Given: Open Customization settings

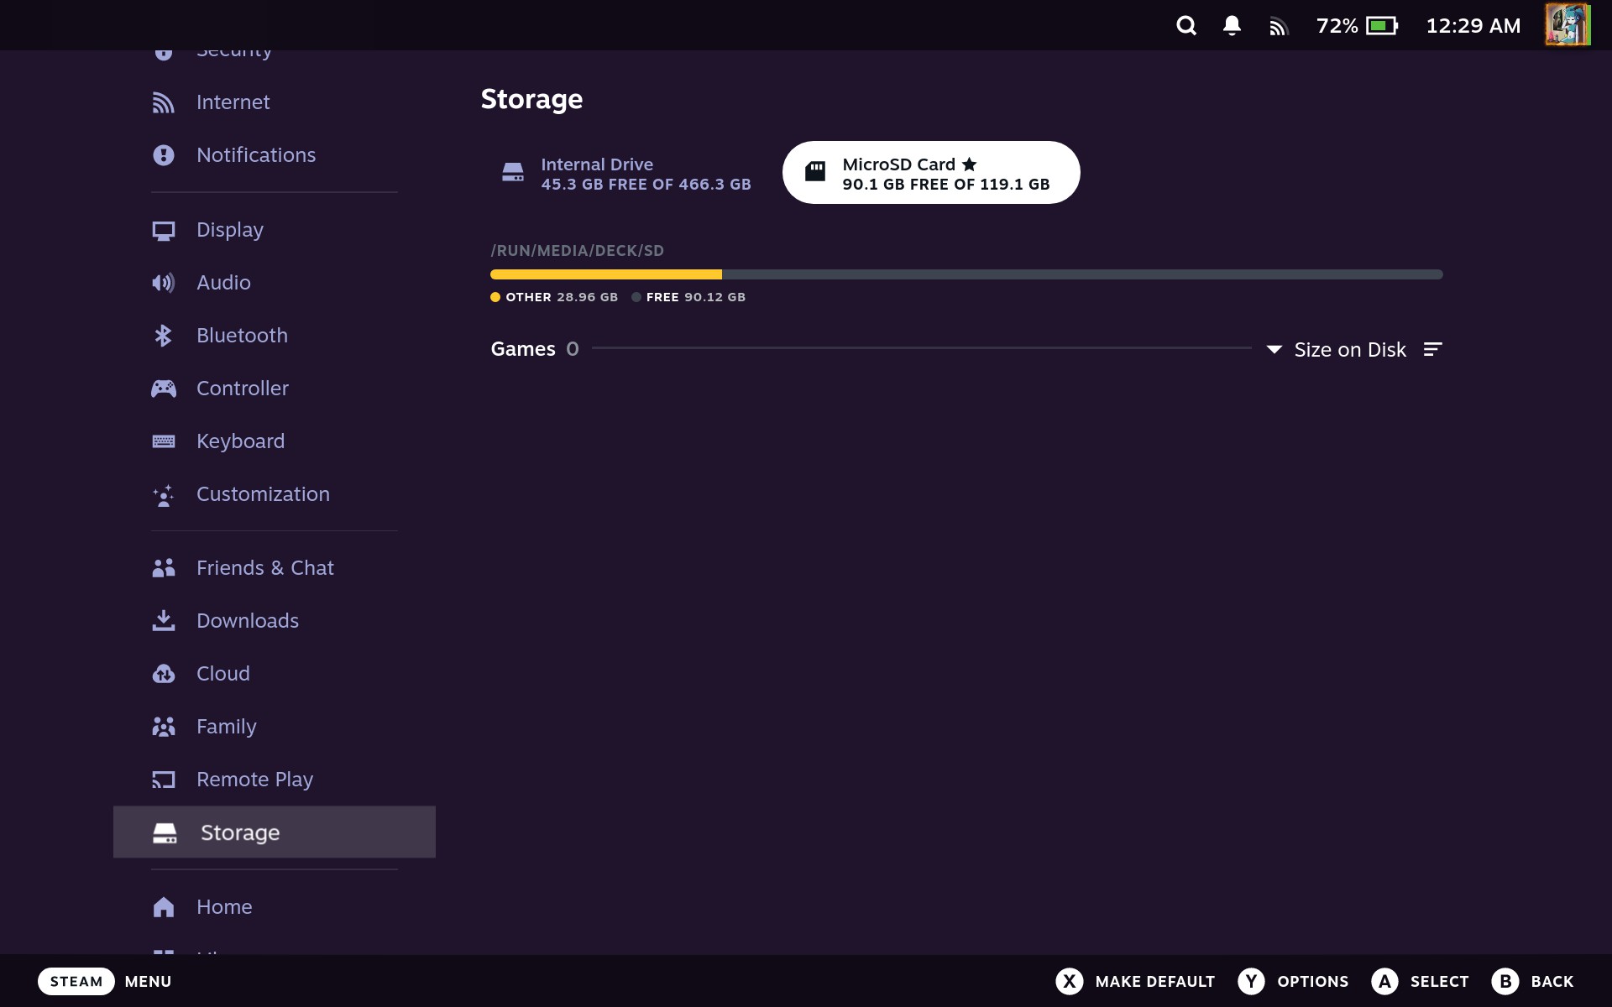Looking at the screenshot, I should click(x=275, y=494).
